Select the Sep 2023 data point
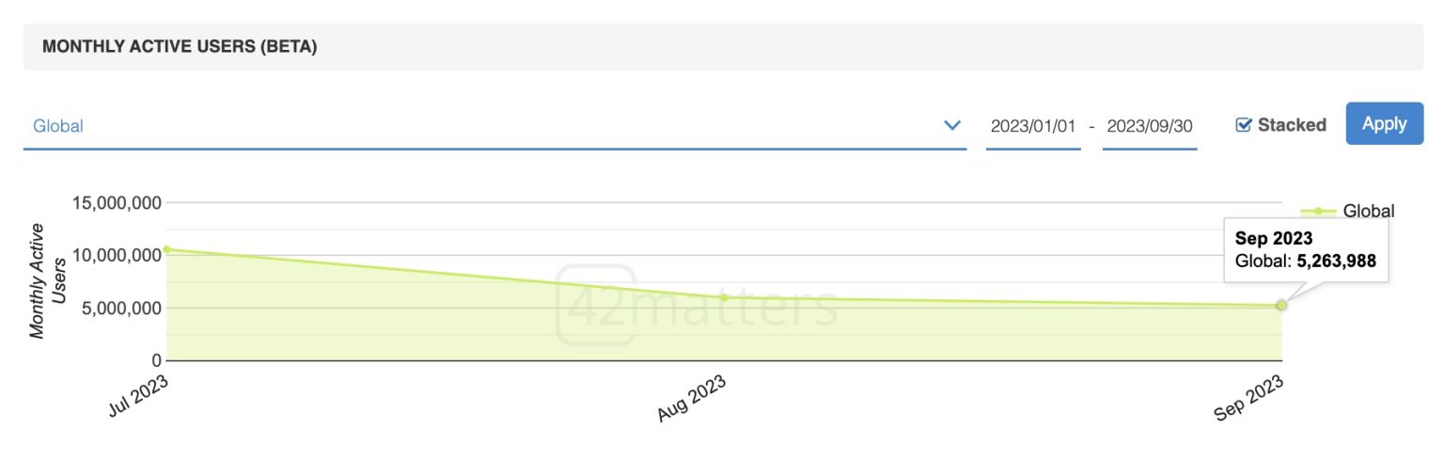Viewport: 1444px width, 460px height. 1281,305
